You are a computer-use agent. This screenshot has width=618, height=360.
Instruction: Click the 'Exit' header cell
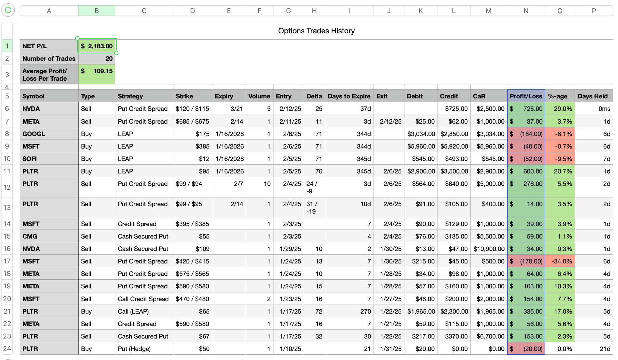pyautogui.click(x=389, y=96)
